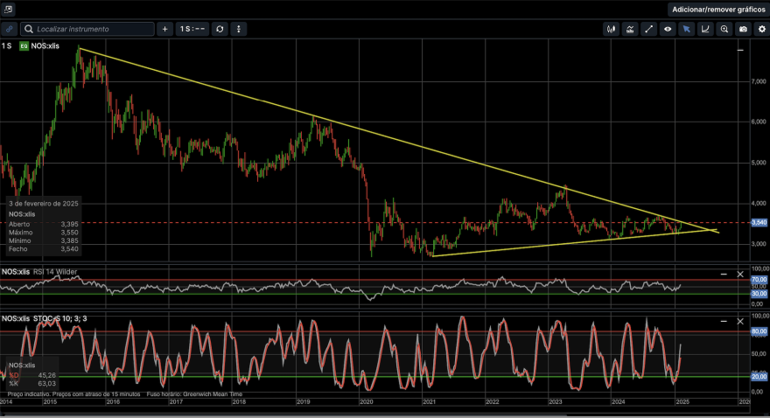Image resolution: width=770 pixels, height=418 pixels.
Task: Close the STOC-S 10; 3; 3 indicator panel
Action: point(740,321)
